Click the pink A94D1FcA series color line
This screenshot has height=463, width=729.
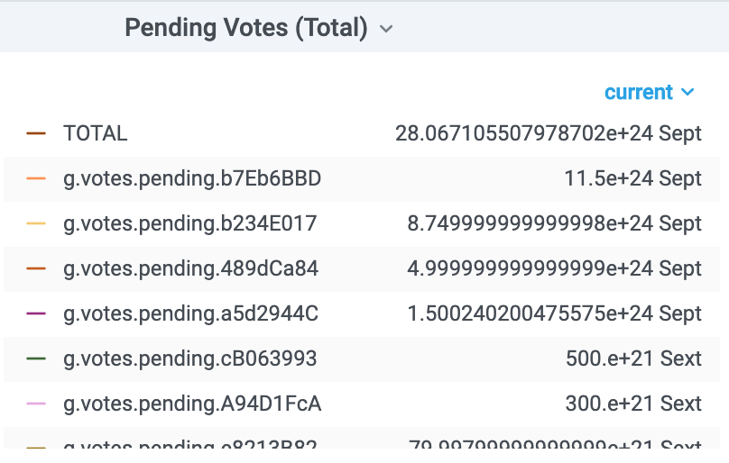pyautogui.click(x=36, y=404)
